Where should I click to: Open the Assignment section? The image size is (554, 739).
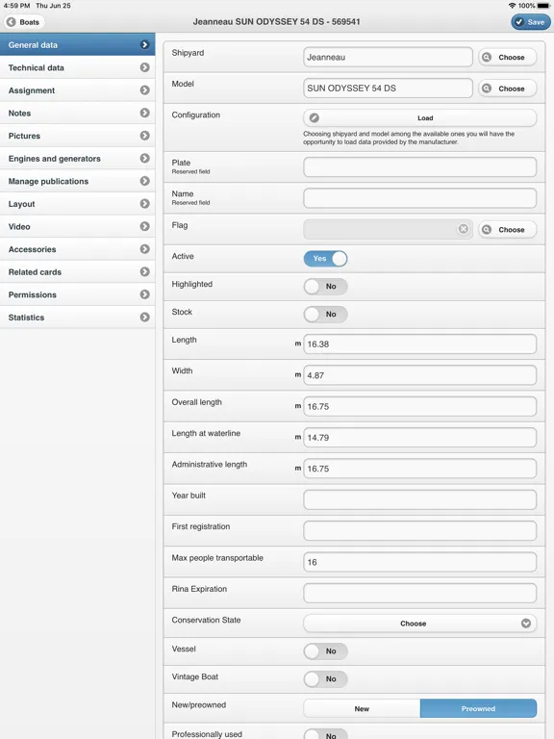click(77, 90)
